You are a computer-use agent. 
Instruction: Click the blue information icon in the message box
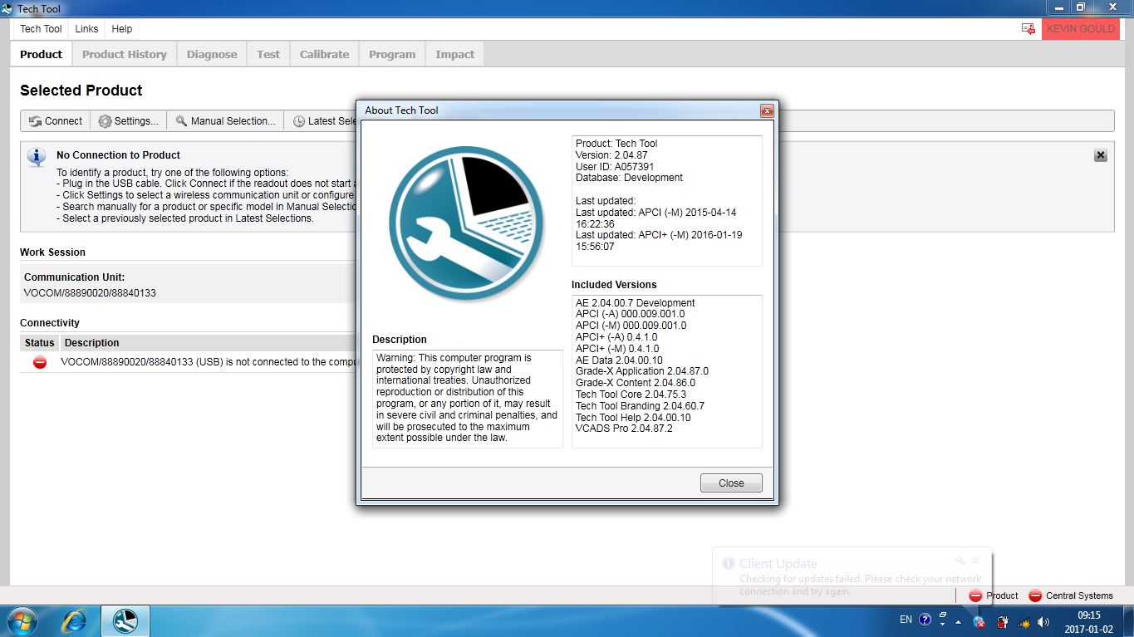[37, 157]
